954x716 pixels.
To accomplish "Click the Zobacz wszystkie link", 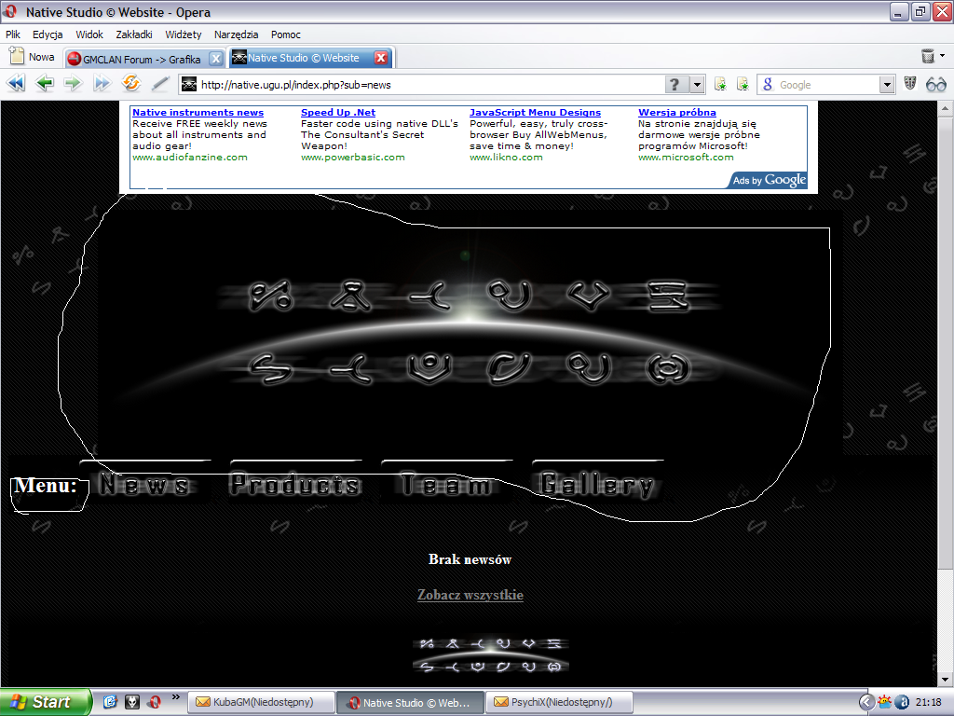I will (470, 595).
